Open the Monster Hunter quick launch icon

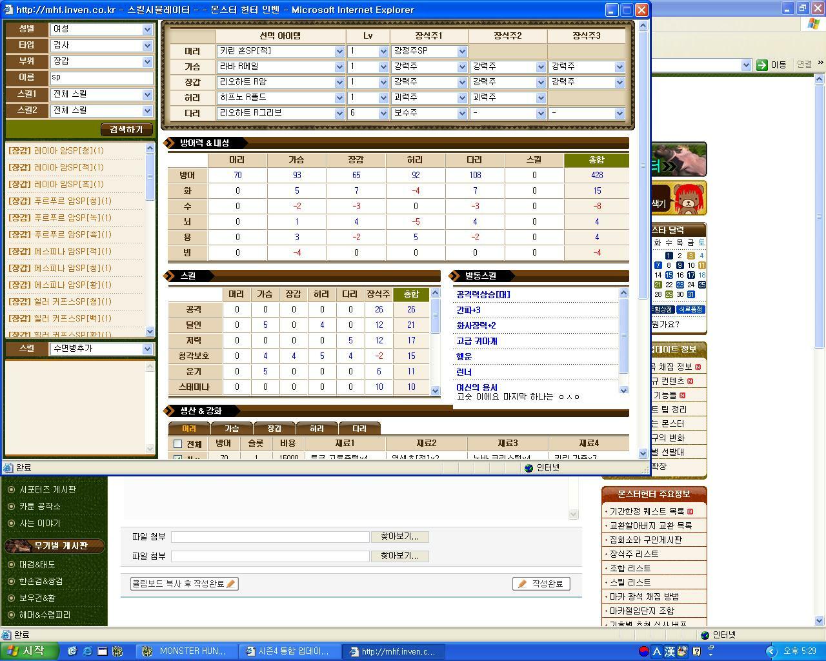point(117,651)
